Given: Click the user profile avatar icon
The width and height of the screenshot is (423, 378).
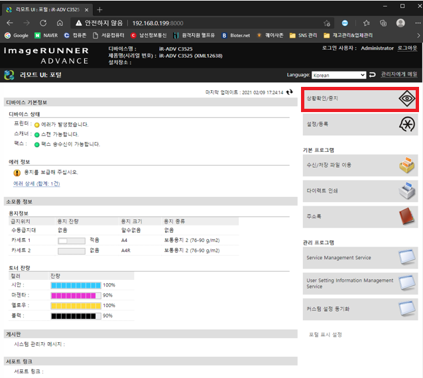Looking at the screenshot, I should [x=400, y=23].
